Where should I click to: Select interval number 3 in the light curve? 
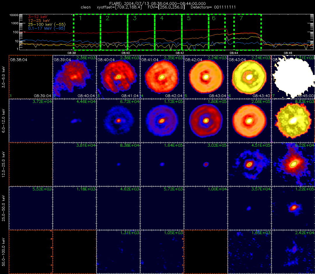(x=141, y=32)
